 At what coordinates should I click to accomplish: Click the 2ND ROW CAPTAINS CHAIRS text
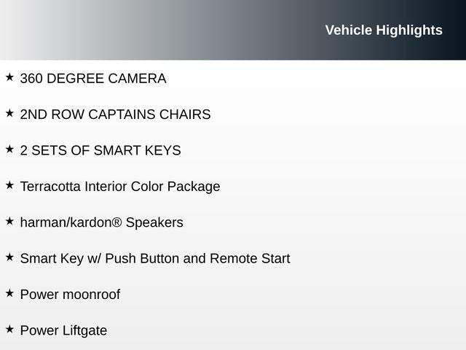click(x=115, y=114)
